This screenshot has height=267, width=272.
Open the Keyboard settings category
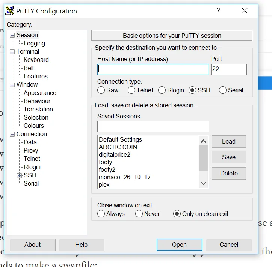(36, 60)
